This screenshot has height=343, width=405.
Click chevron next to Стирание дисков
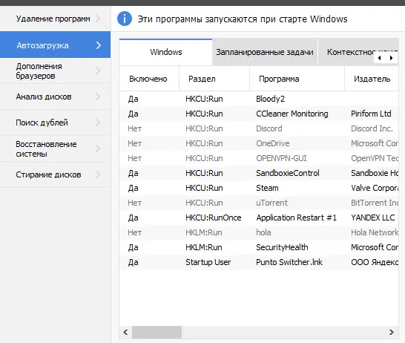coord(98,174)
